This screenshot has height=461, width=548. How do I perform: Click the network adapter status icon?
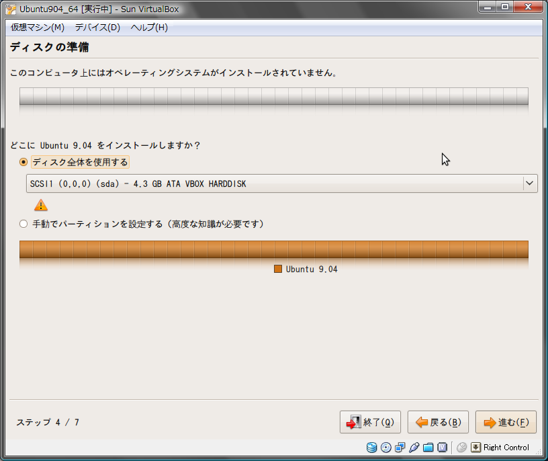[400, 448]
